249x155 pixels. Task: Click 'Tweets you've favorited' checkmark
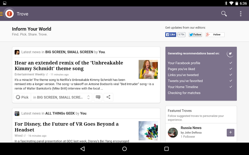pyautogui.click(x=231, y=81)
